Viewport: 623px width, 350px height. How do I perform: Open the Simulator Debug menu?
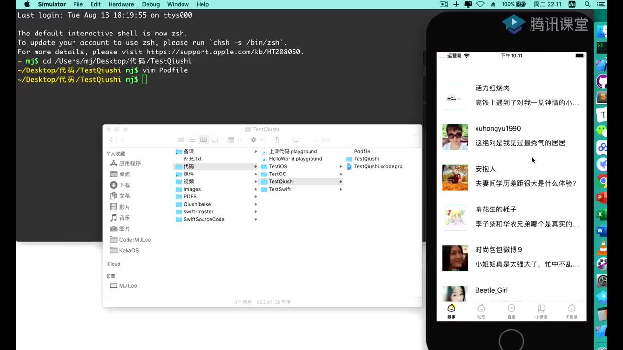(150, 4)
